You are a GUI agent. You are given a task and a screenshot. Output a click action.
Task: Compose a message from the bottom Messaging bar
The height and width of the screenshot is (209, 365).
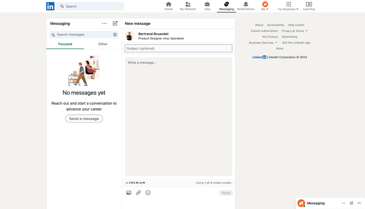[351, 203]
